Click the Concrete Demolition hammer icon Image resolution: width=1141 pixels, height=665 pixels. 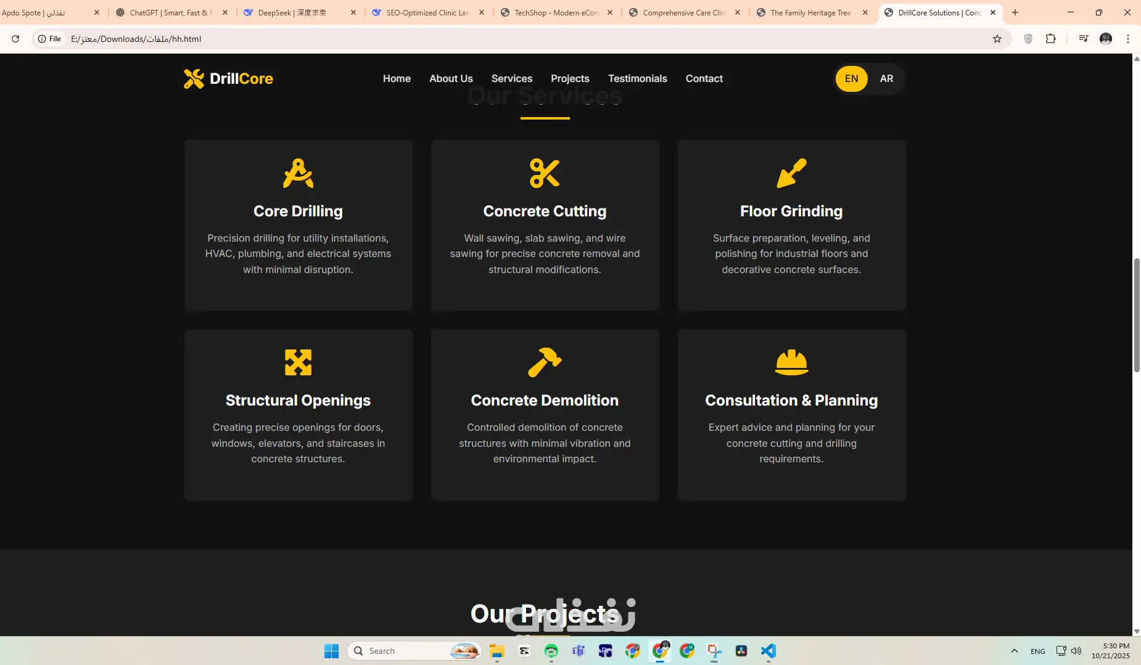coord(545,362)
